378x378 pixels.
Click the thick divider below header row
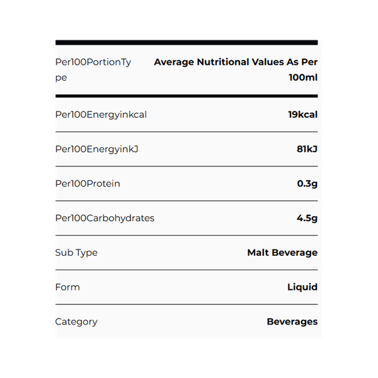186,96
